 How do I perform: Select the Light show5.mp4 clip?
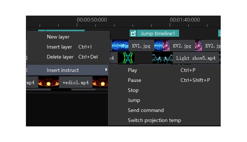196,58
